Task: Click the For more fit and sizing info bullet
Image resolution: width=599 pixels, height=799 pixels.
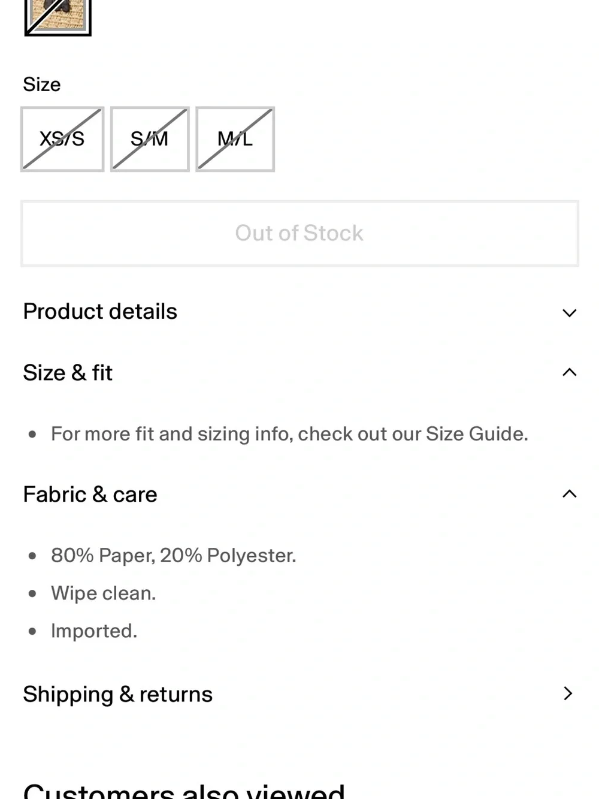Action: click(x=289, y=433)
